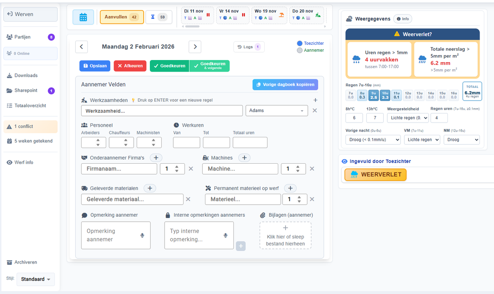The width and height of the screenshot is (494, 294).
Task: Open Totaaloverzicht in the sidebar
Action: pyautogui.click(x=30, y=106)
